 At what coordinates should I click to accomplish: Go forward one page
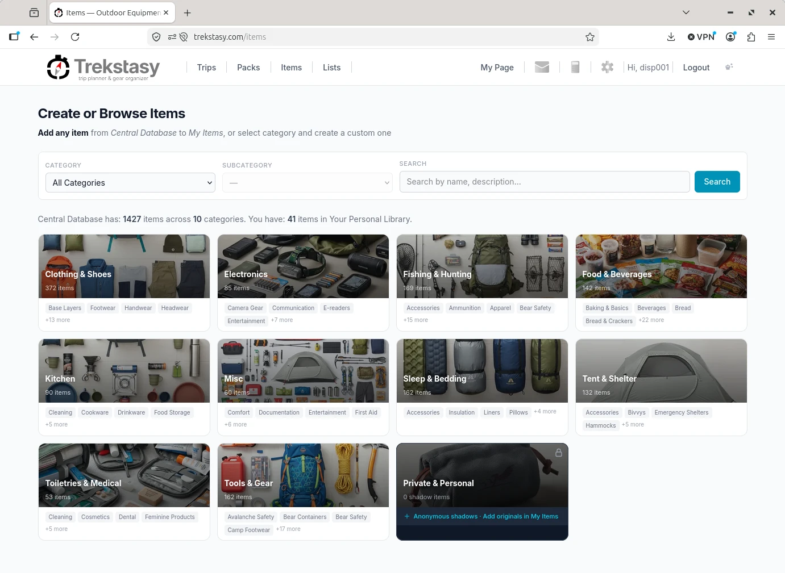(x=55, y=37)
